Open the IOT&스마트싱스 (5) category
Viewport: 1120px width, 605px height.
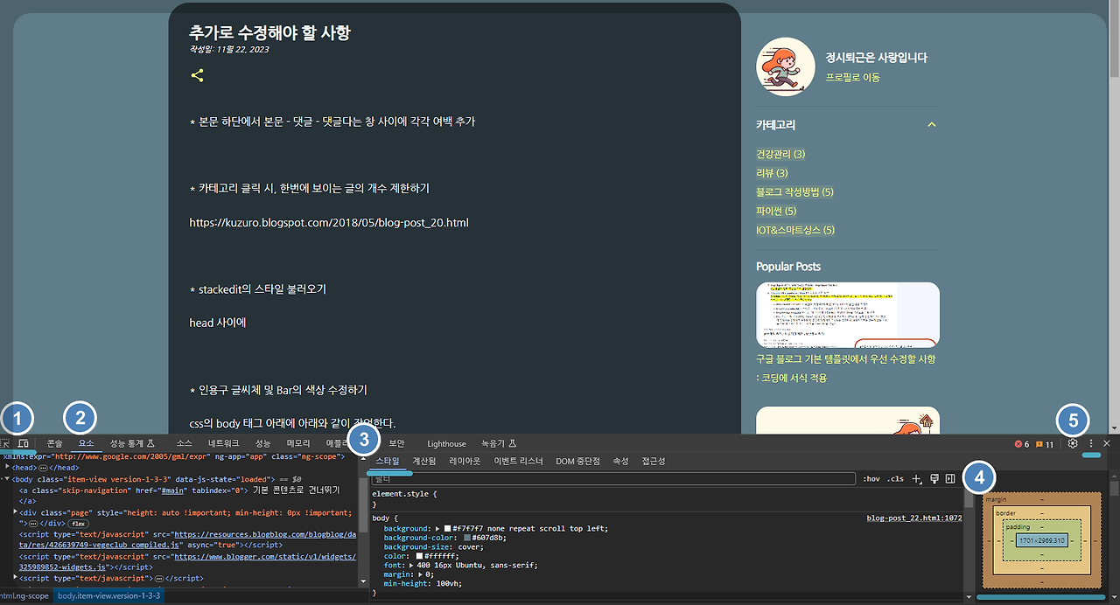point(795,231)
